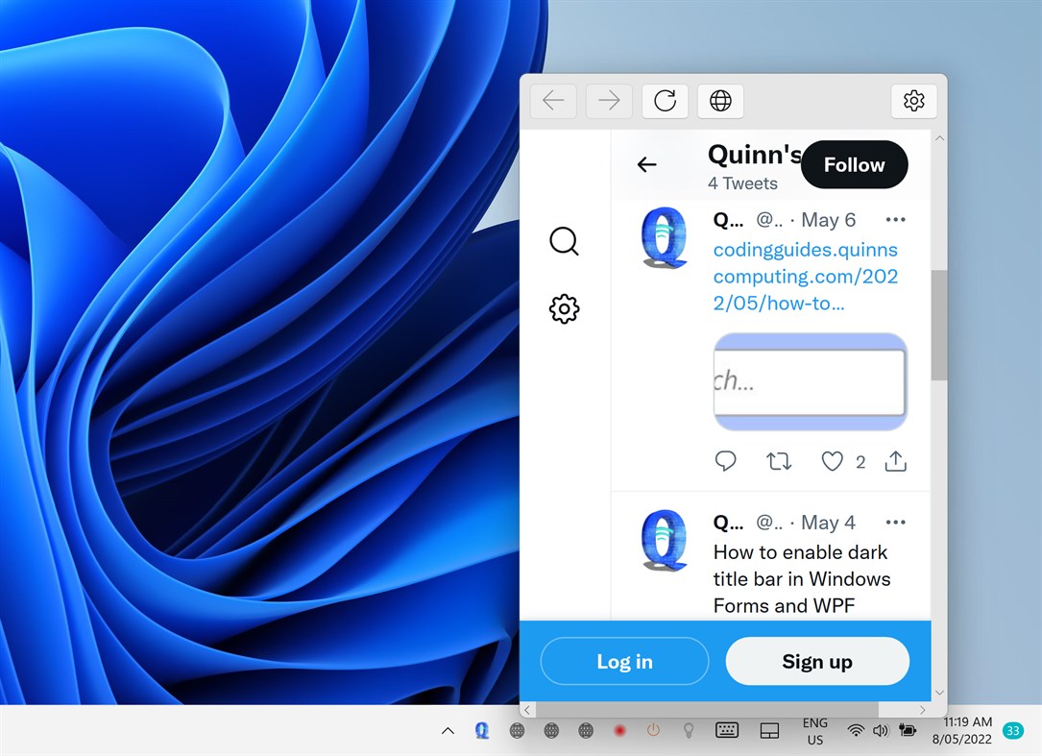
Task: Open the globe browser icon in the toolbar
Action: click(720, 101)
